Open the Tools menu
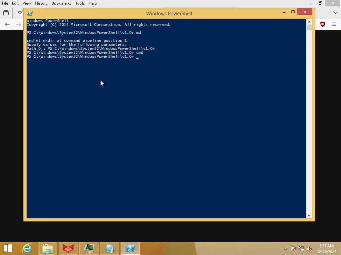Screen dimensions: 341x255 click(x=80, y=3)
